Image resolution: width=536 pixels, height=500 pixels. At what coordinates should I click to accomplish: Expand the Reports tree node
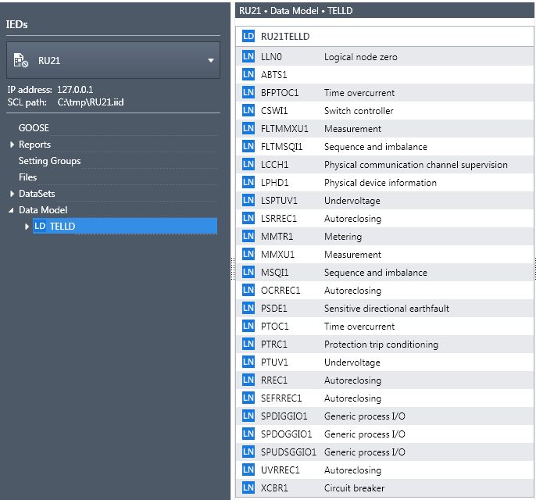(x=12, y=145)
